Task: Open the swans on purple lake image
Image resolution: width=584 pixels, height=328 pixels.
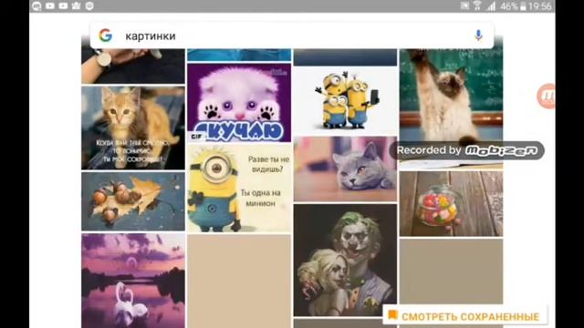Action: (133, 281)
